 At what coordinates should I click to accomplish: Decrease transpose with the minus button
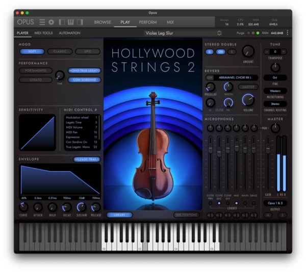pos(267,51)
